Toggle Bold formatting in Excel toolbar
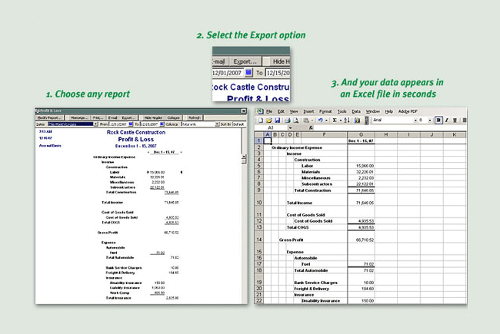 (438, 121)
